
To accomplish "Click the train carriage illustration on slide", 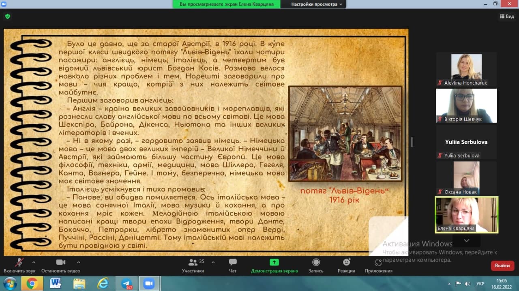I will (x=345, y=134).
